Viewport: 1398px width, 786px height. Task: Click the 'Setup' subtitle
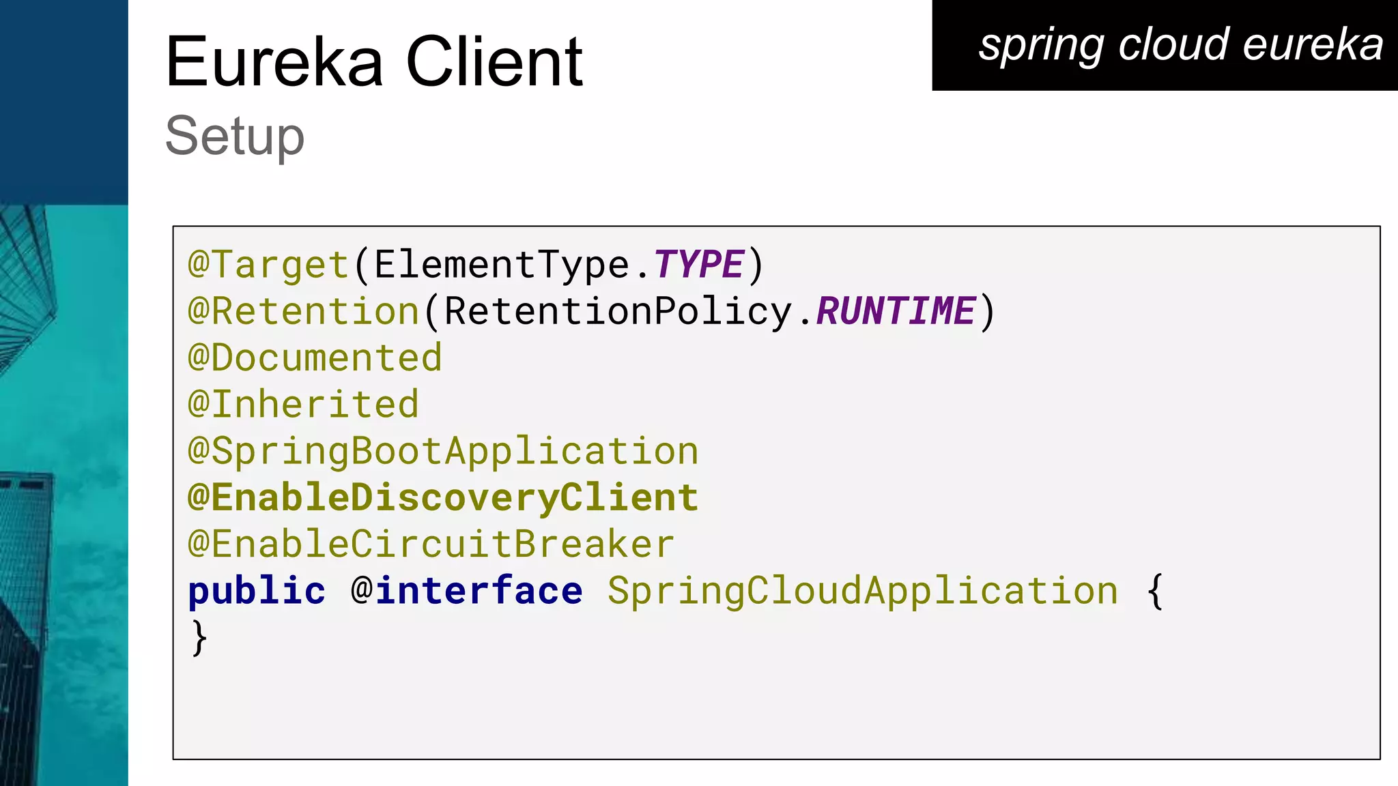point(235,136)
